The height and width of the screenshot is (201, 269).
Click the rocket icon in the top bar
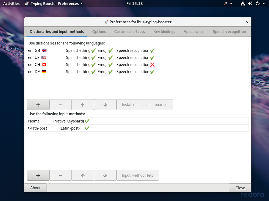226,4
